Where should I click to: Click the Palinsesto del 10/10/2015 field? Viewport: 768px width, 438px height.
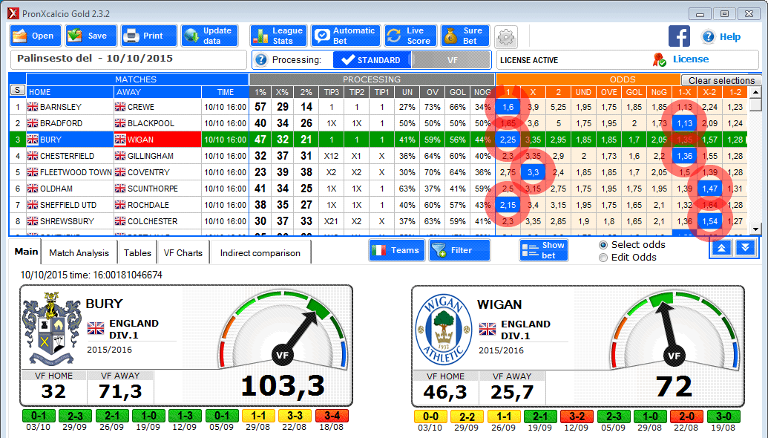[x=128, y=60]
